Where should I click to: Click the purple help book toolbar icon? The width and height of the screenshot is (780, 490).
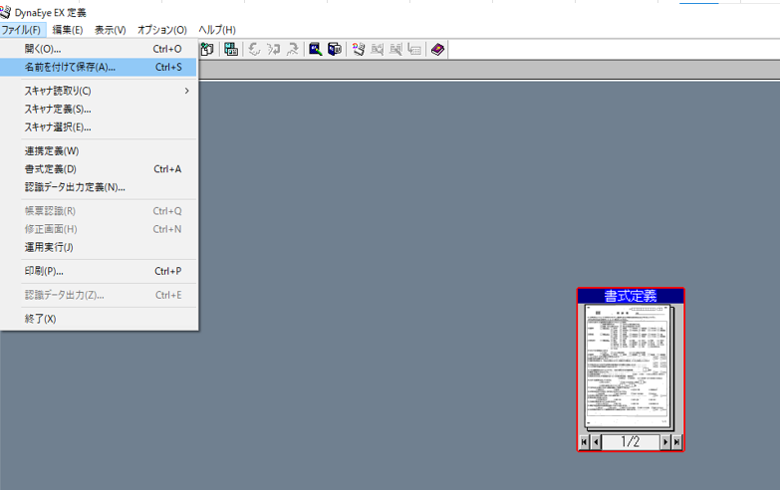(438, 49)
